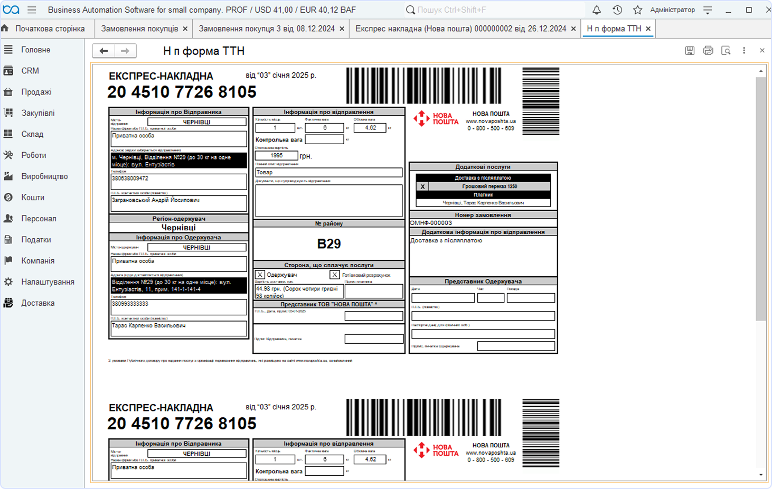Click the Інформація про Одержувача header
The image size is (772, 489).
tap(179, 238)
